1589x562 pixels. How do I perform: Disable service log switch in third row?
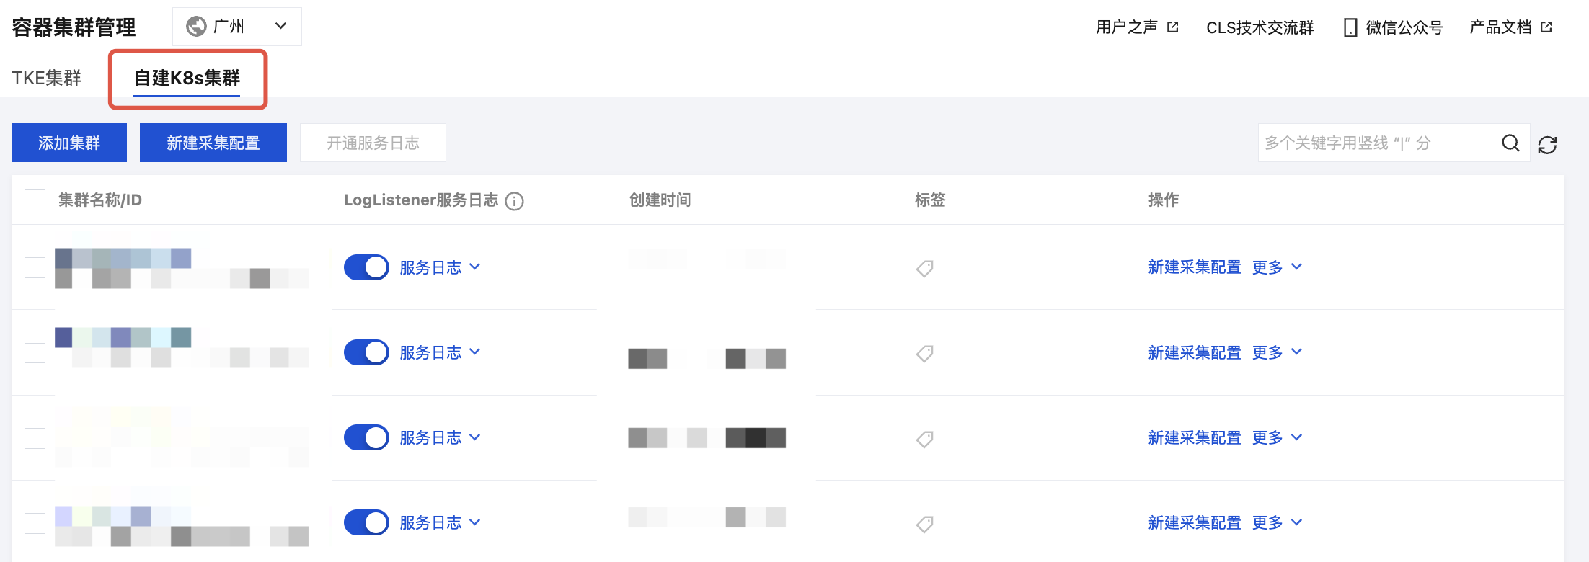(366, 437)
